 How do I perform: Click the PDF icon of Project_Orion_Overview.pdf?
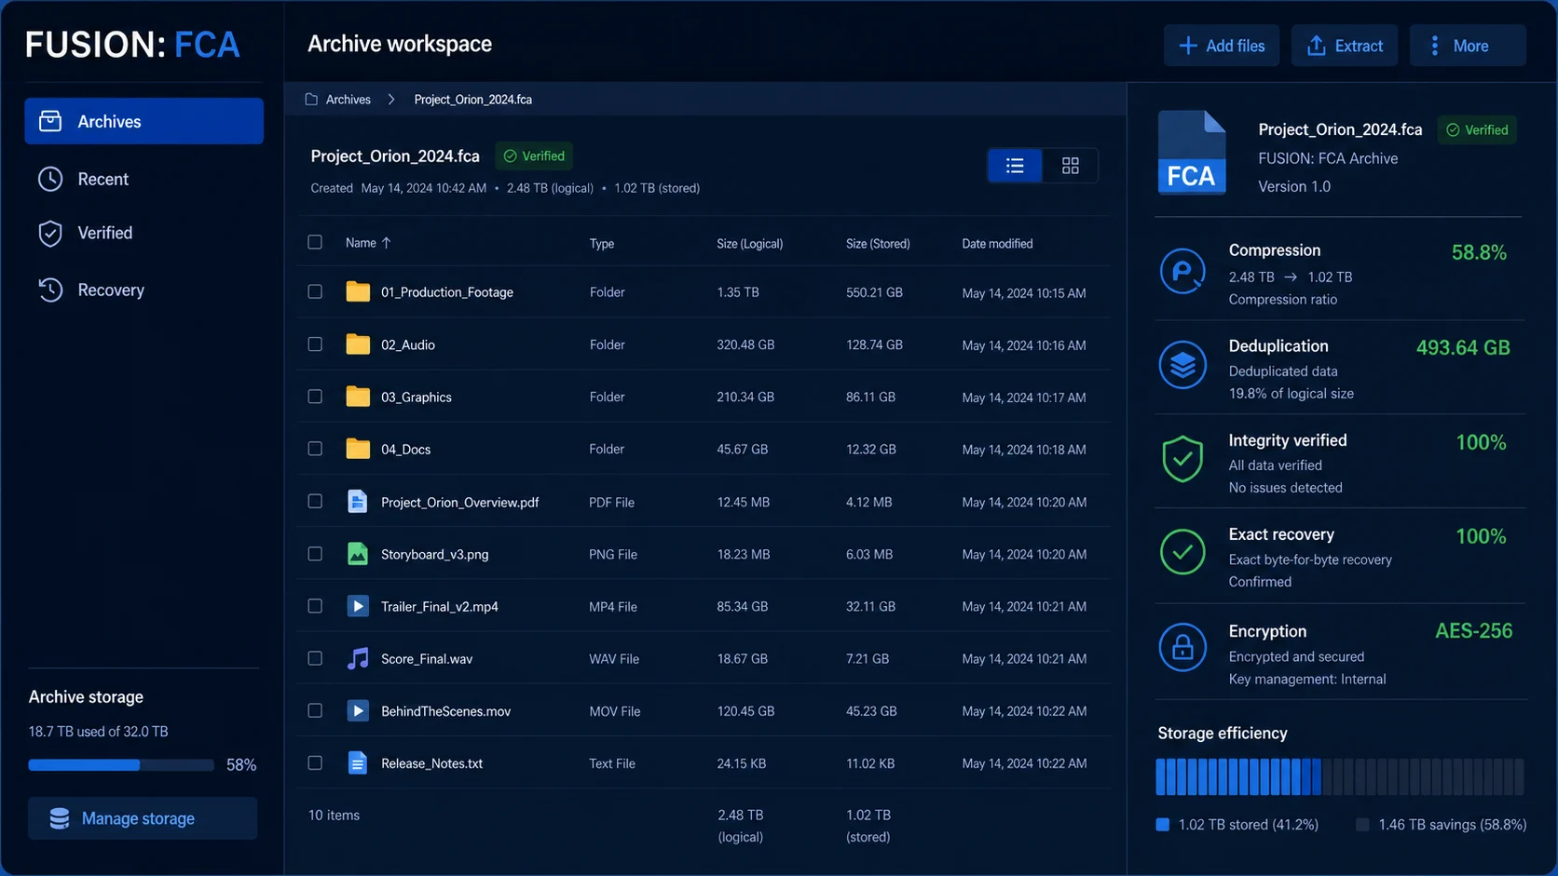point(357,501)
